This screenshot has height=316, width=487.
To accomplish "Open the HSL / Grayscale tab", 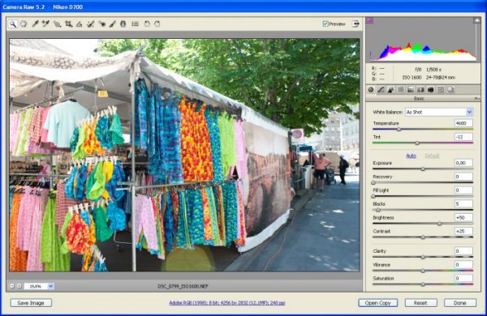I will (x=401, y=90).
